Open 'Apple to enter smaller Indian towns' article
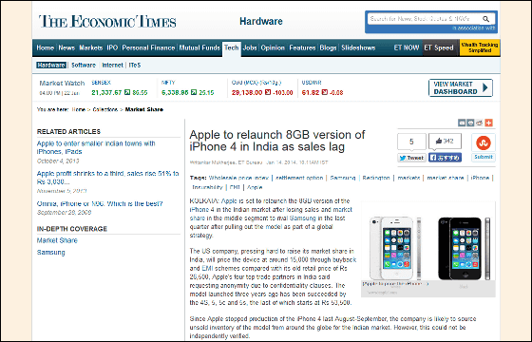The width and height of the screenshot is (532, 342). [96, 147]
